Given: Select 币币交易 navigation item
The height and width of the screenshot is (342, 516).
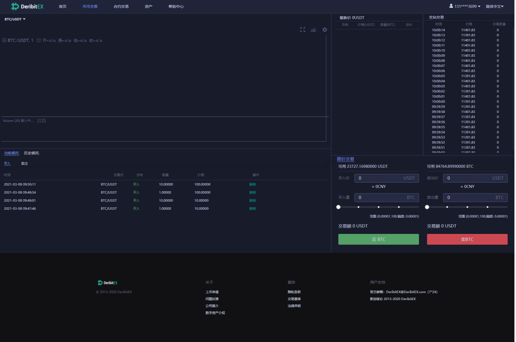Looking at the screenshot, I should 89,6.
